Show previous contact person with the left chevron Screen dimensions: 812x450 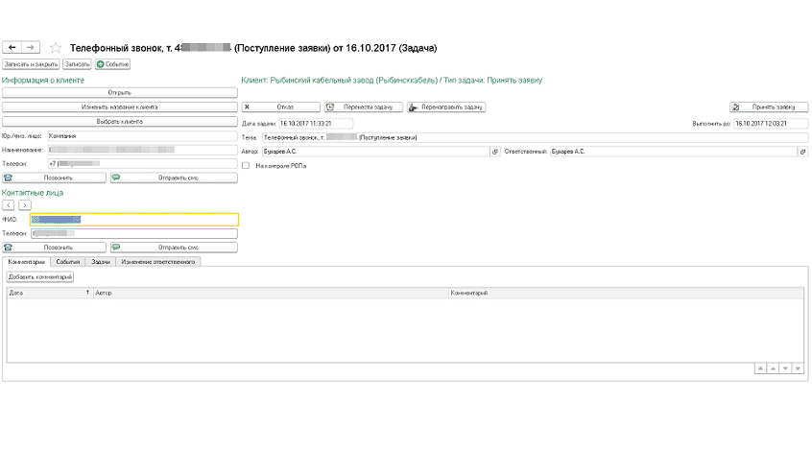(x=9, y=205)
